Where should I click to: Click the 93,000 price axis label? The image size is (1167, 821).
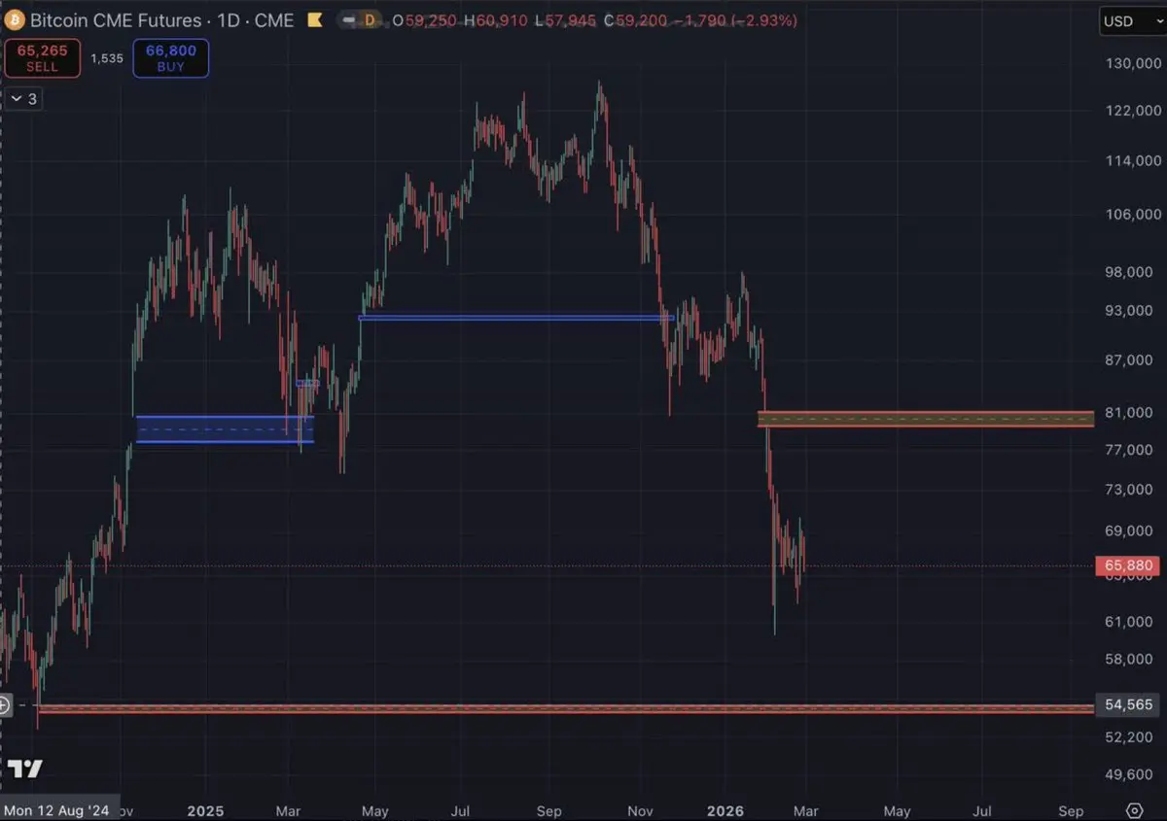coord(1129,310)
